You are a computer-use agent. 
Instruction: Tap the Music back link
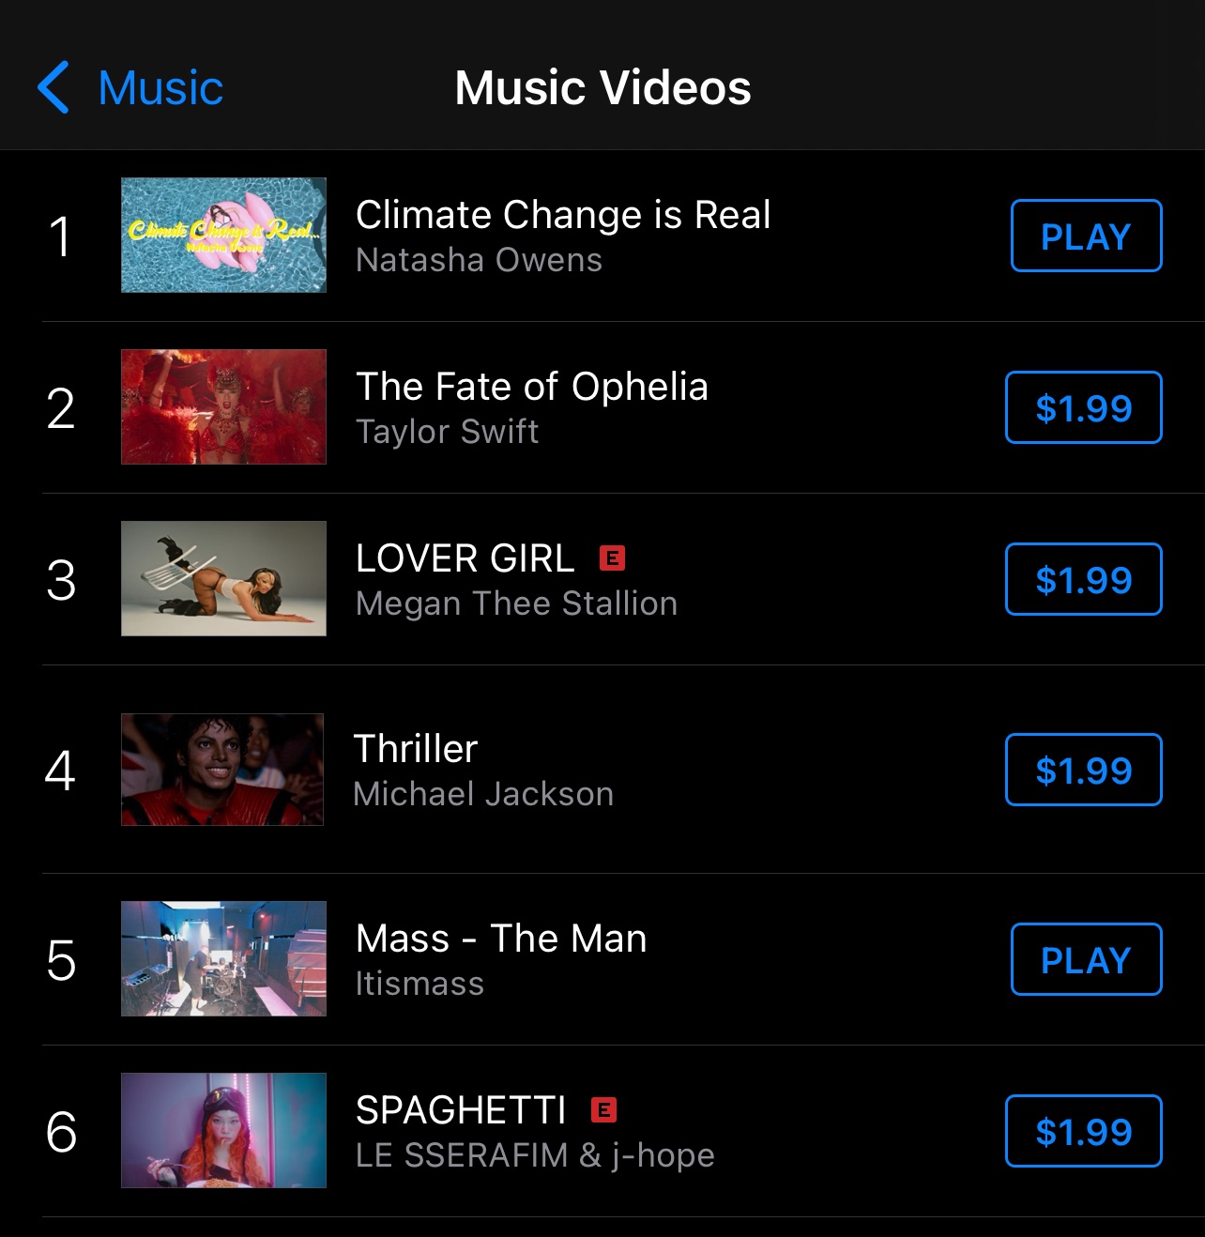click(x=160, y=88)
